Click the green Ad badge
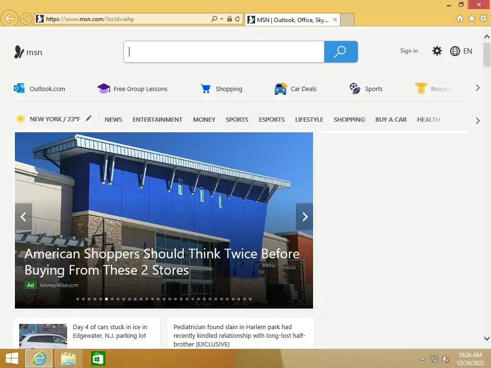This screenshot has height=368, width=491. [30, 285]
